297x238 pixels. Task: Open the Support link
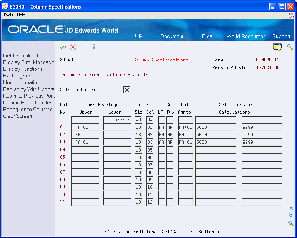pos(281,36)
